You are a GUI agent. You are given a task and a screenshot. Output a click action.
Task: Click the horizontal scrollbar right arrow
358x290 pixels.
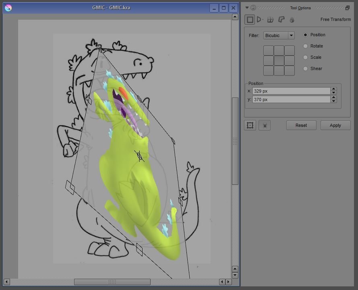[228, 282]
